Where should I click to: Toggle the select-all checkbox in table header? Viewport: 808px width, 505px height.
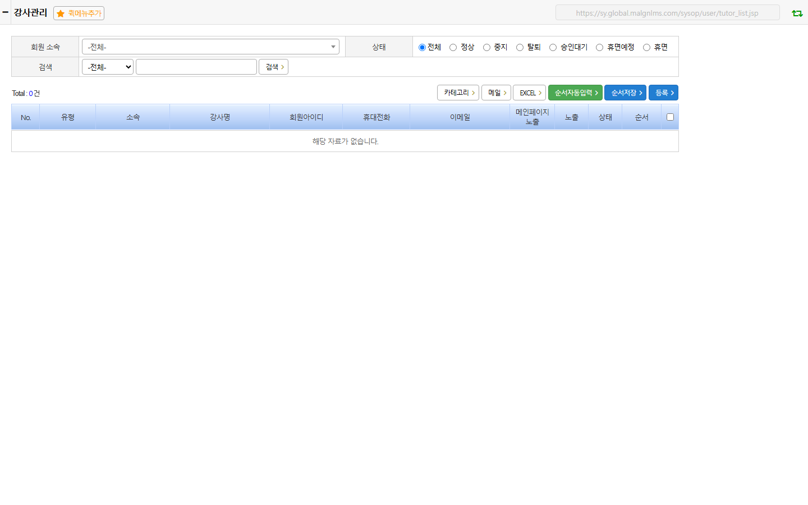point(670,117)
